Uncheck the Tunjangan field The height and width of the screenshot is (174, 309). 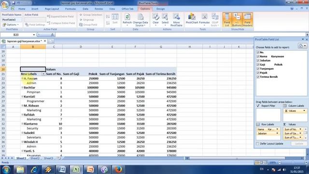(258, 69)
